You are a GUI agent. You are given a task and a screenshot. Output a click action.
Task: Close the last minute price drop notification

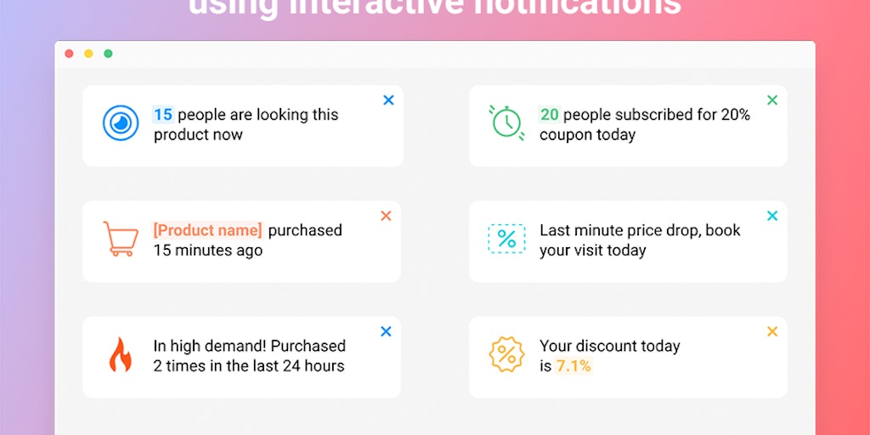[x=772, y=216]
